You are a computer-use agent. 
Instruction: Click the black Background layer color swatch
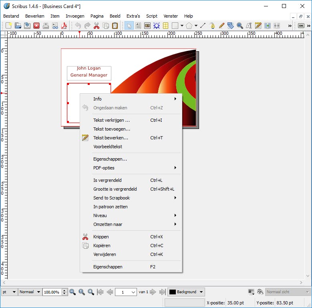tap(172, 292)
